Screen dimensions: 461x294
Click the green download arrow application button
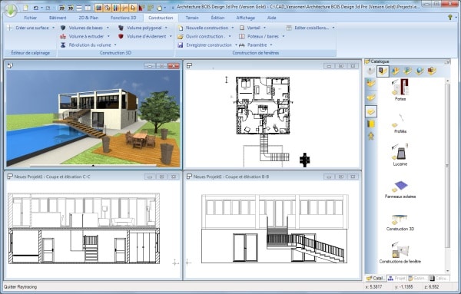click(x=11, y=10)
